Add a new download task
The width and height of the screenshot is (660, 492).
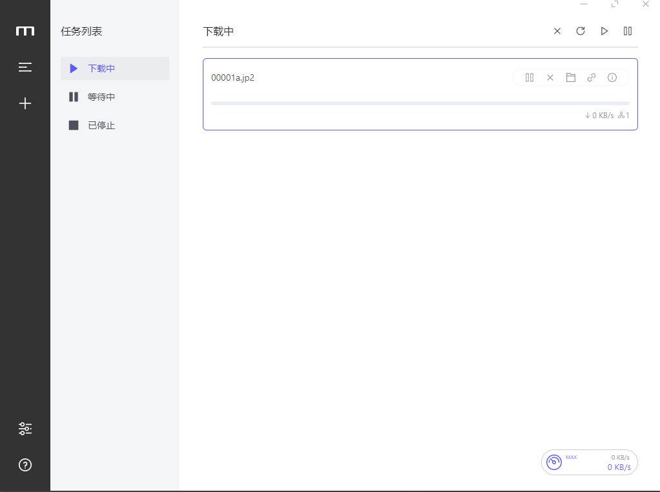(x=25, y=103)
